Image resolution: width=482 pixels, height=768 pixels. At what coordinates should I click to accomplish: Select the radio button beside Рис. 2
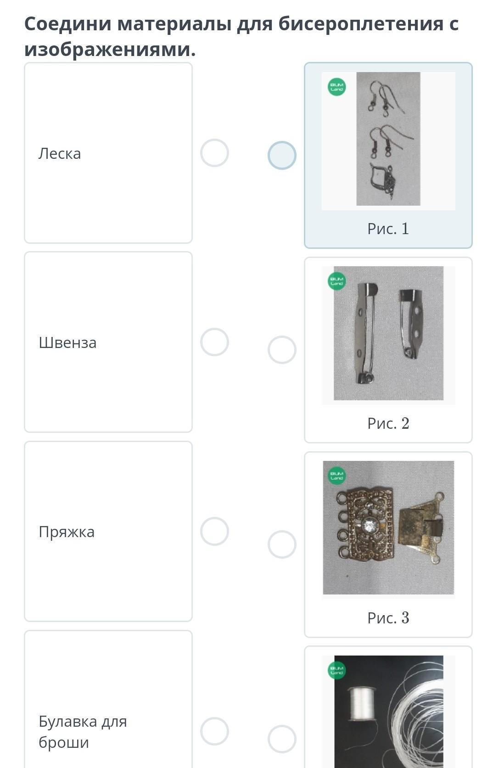[x=282, y=350]
